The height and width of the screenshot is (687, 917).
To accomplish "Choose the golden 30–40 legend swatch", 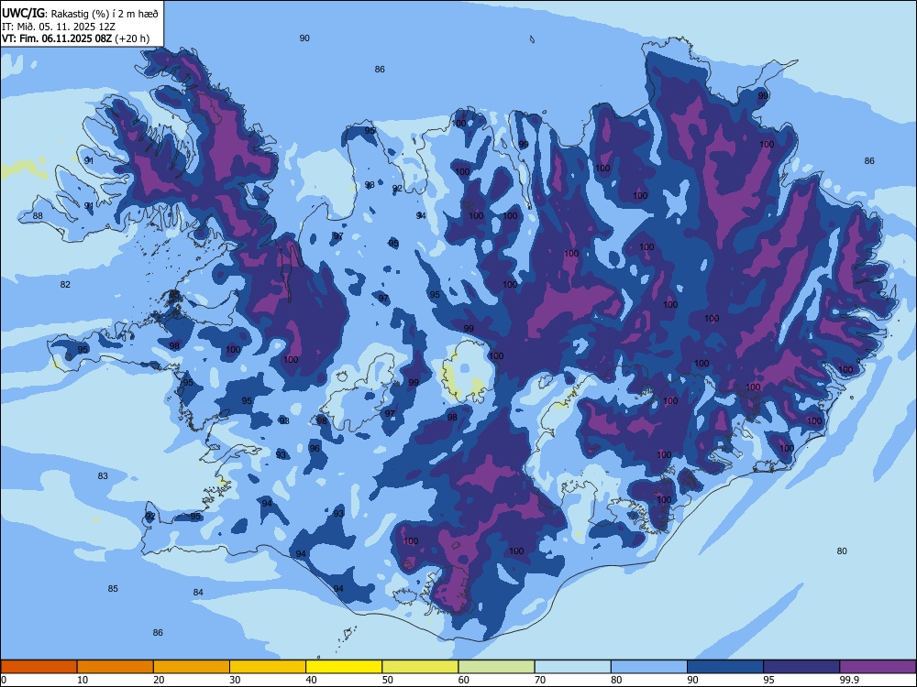I will [x=268, y=667].
